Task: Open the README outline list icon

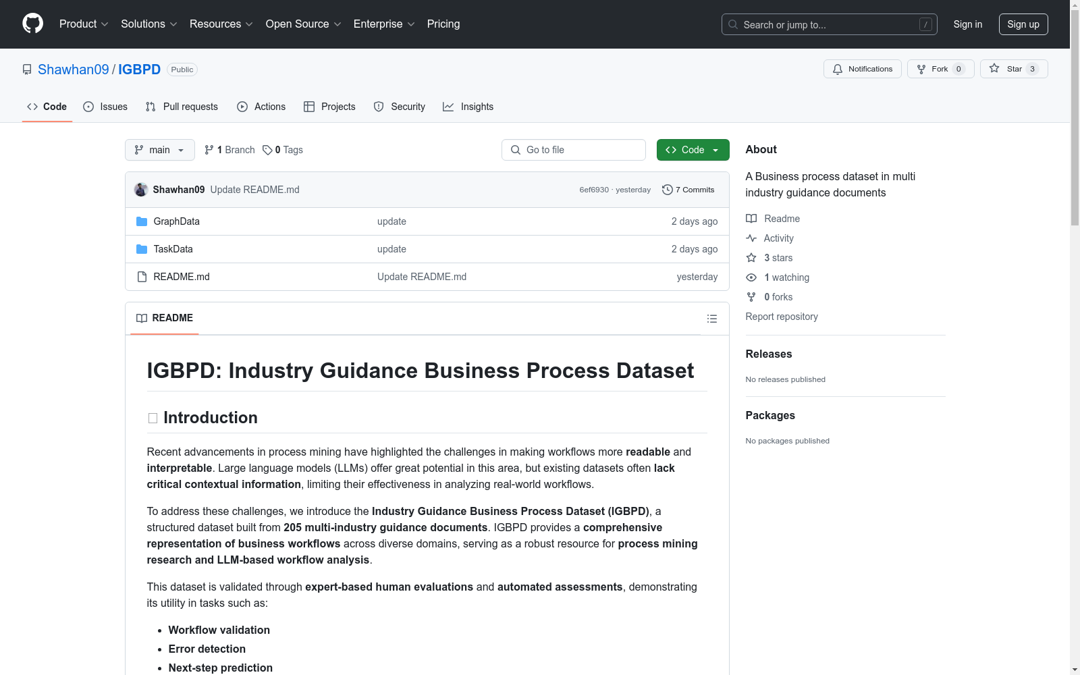Action: tap(712, 319)
